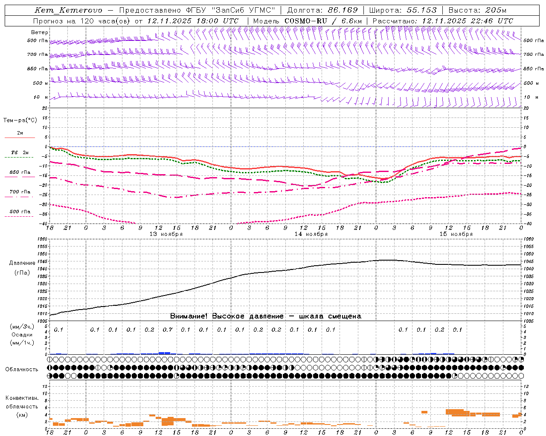Click the 'Давление' pressure panel label

(x=22, y=263)
